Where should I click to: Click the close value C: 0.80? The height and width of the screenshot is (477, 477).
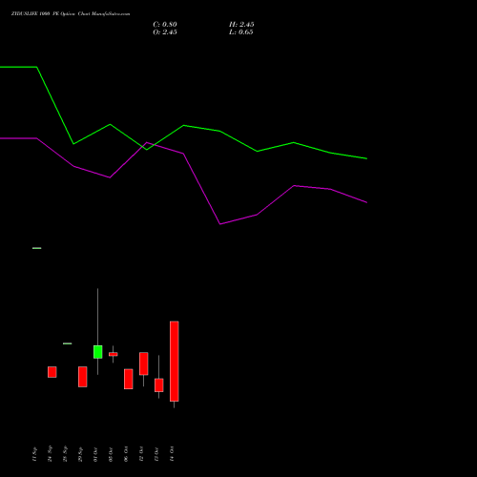coord(165,25)
